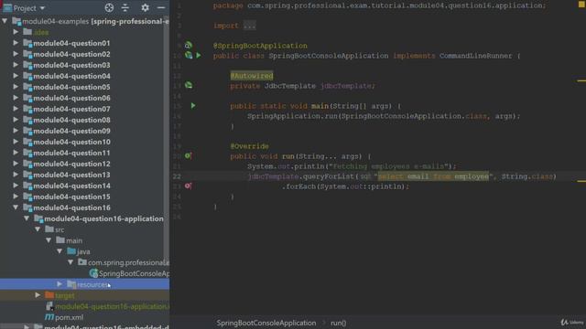586x329 pixels.
Task: Collapse the module04-question16 arrow
Action: click(16, 207)
